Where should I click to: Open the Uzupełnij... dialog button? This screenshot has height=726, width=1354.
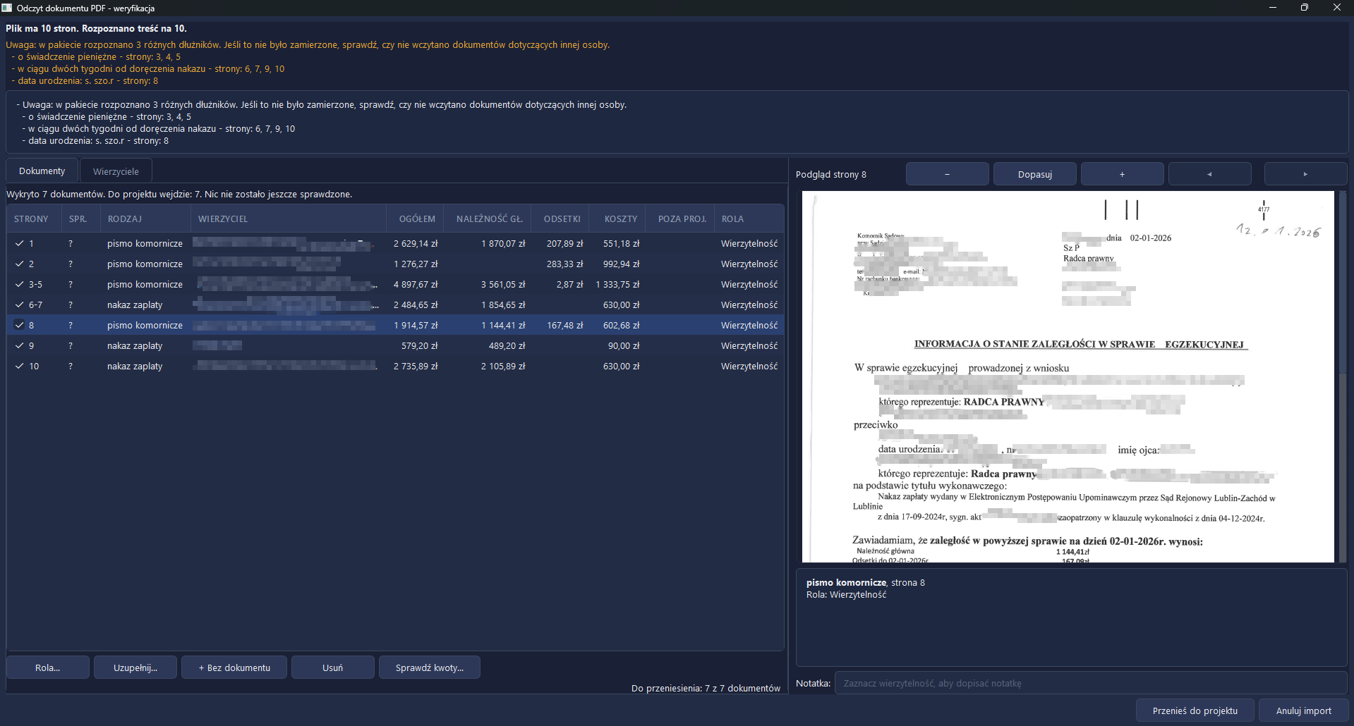click(135, 667)
